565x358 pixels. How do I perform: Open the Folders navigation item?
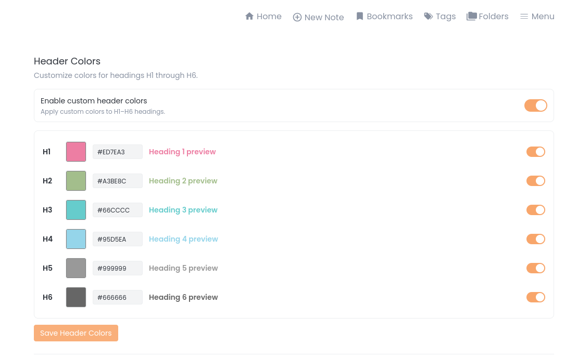(x=487, y=17)
